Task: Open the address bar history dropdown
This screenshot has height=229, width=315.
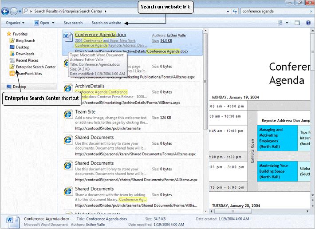Action: (x=228, y=12)
